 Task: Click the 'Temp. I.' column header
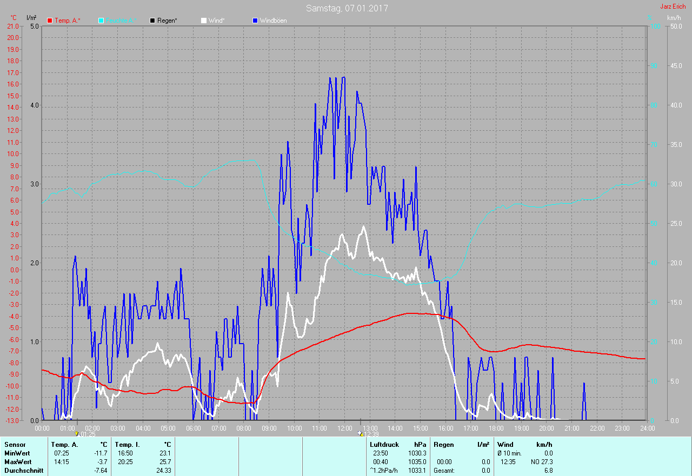[x=125, y=444]
